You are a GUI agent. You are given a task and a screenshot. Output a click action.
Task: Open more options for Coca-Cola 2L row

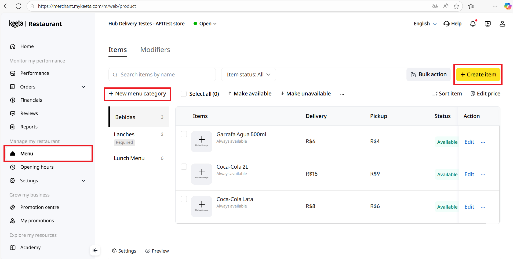(x=483, y=175)
